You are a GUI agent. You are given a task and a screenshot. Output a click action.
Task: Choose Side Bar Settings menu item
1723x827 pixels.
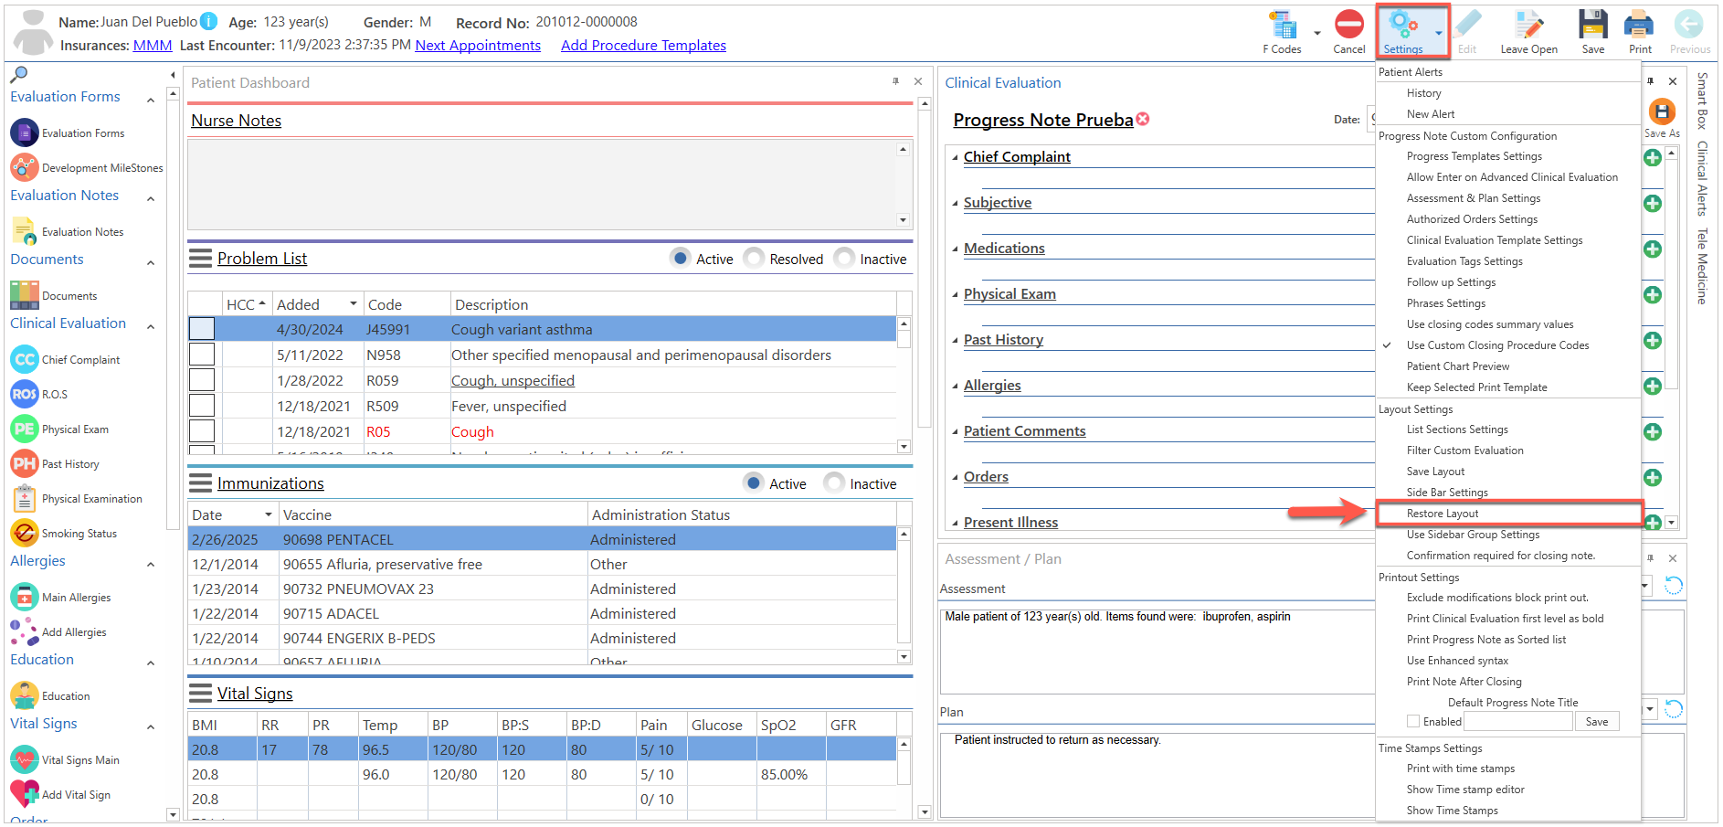click(x=1447, y=493)
